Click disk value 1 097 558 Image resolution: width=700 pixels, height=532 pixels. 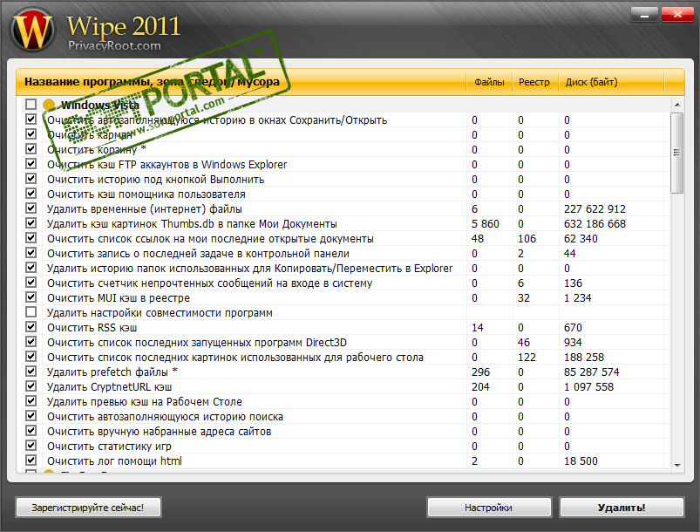[x=588, y=387]
